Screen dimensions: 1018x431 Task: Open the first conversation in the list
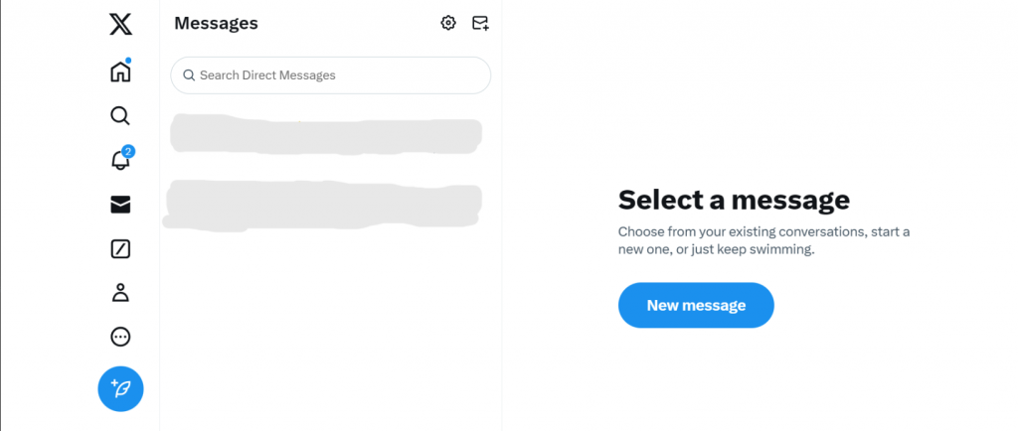326,135
